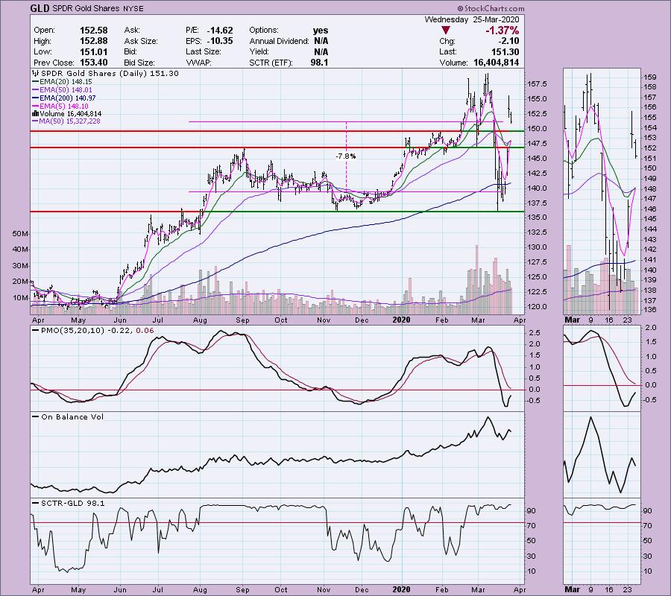Click the 135.0 price axis label
671x596 pixels.
pyautogui.click(x=537, y=218)
